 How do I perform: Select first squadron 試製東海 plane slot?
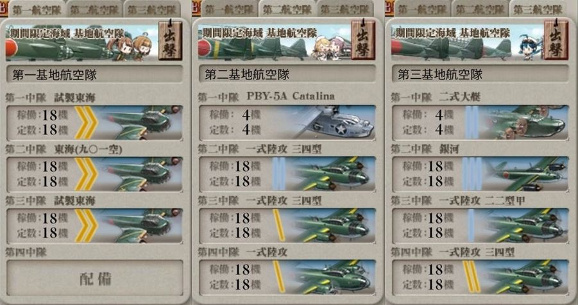[95, 122]
